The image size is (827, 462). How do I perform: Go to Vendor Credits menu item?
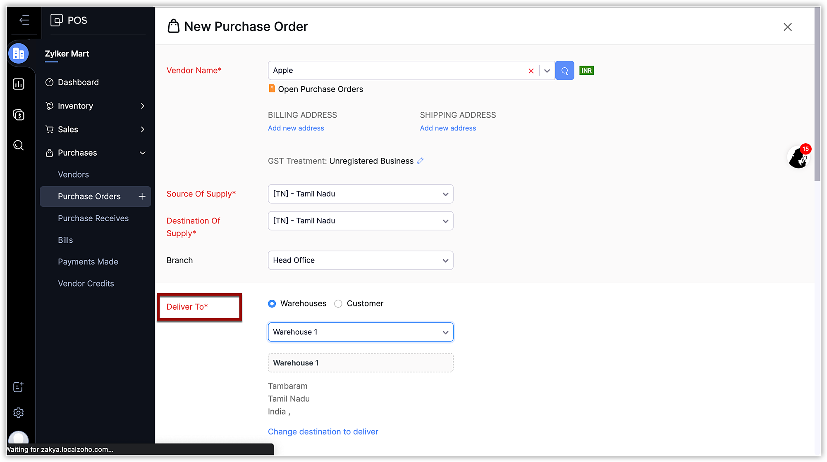pyautogui.click(x=86, y=284)
